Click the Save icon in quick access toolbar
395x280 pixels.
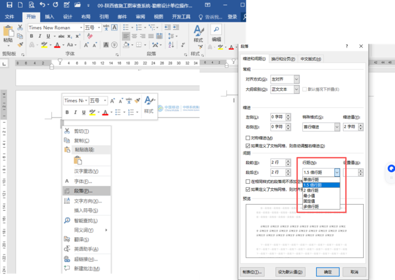(x=9, y=5)
